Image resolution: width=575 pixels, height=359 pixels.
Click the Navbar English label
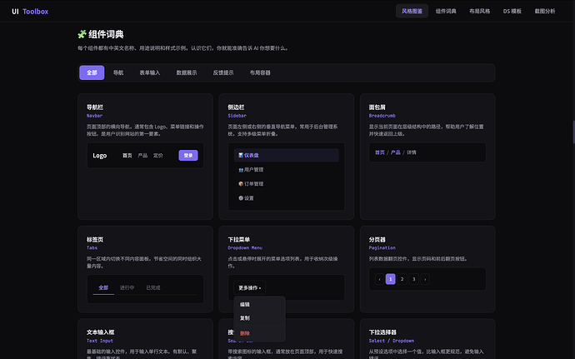click(x=95, y=116)
